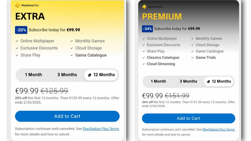Click the checkmark beside Extra's Game Catalogue

point(72,55)
